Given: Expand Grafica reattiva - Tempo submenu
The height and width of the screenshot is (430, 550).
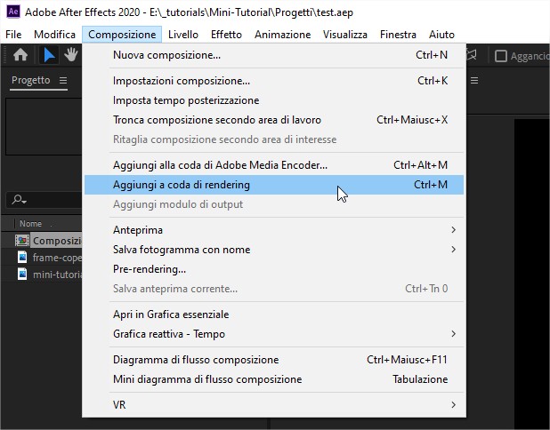Looking at the screenshot, I should click(x=453, y=334).
